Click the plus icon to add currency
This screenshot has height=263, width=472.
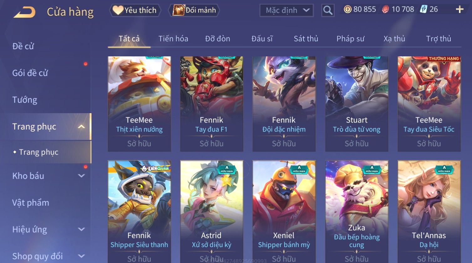(x=459, y=9)
